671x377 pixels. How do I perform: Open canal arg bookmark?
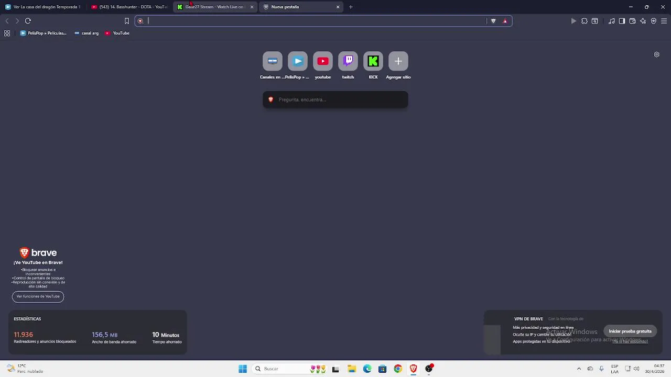pyautogui.click(x=86, y=33)
